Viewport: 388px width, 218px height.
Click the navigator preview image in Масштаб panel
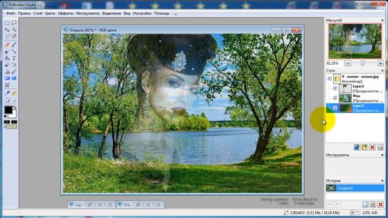[x=355, y=41]
